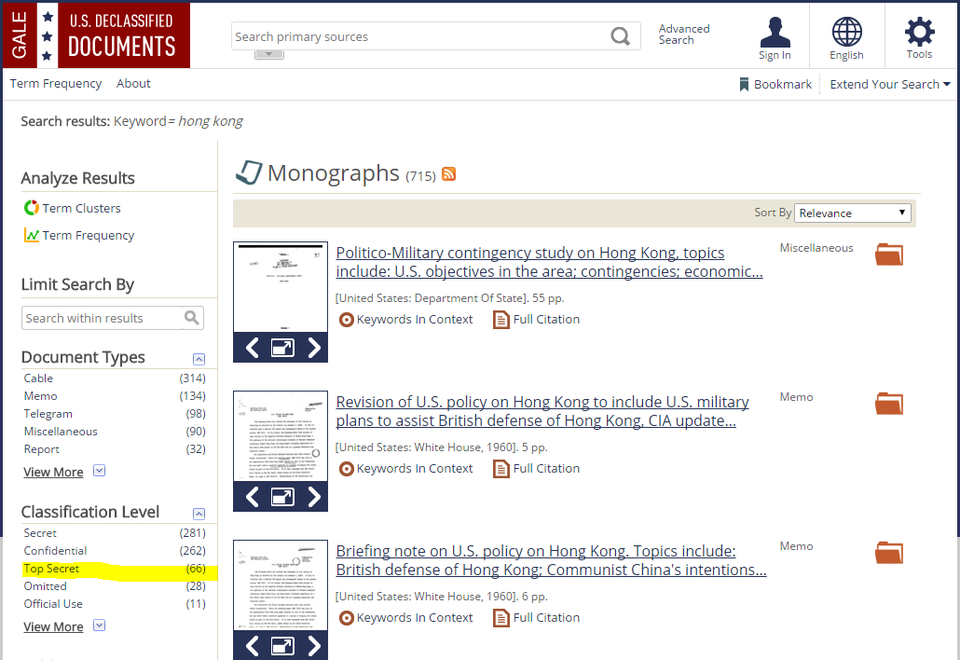The width and height of the screenshot is (960, 660).
Task: Save Politico-Military study to folder icon
Action: [889, 254]
